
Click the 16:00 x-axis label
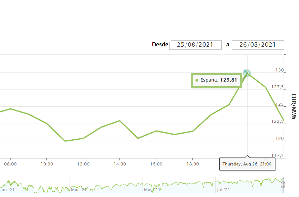coord(156,164)
